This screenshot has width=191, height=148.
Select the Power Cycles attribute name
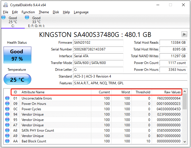point(31,109)
